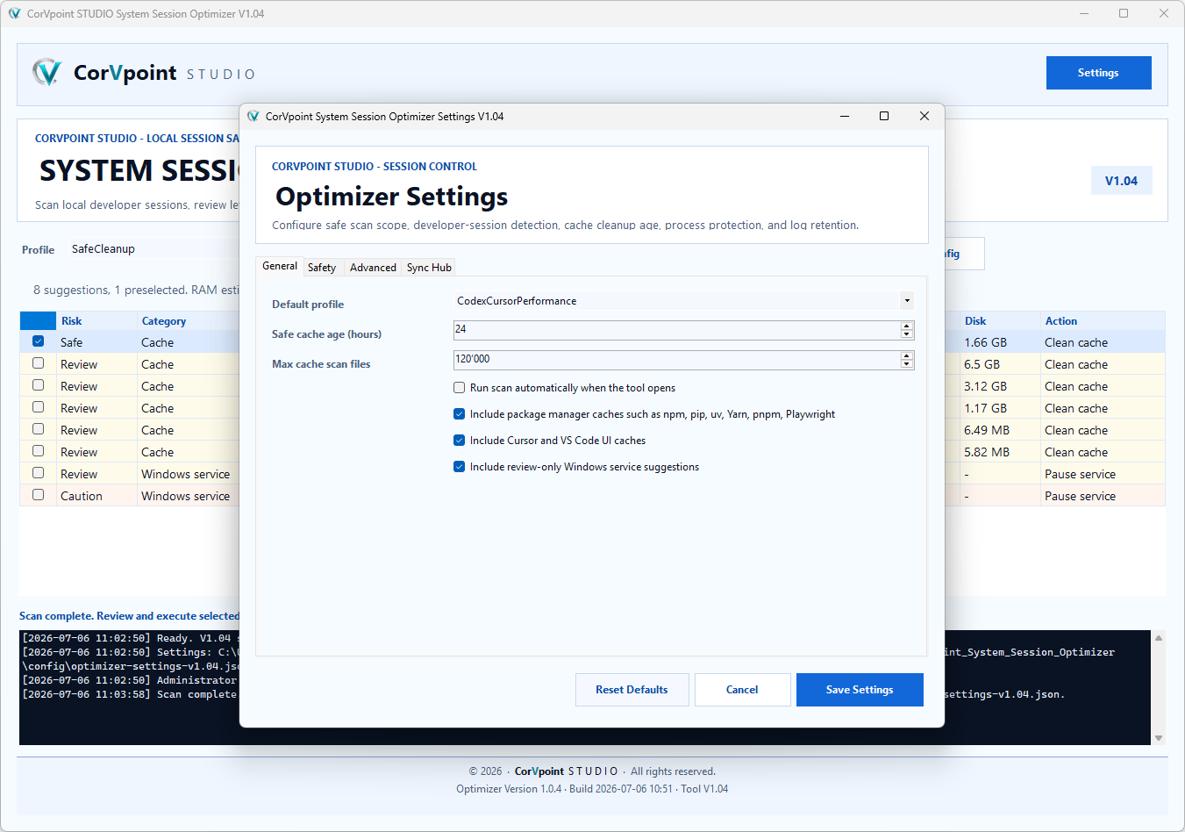Open Settings from main window header

[1098, 73]
